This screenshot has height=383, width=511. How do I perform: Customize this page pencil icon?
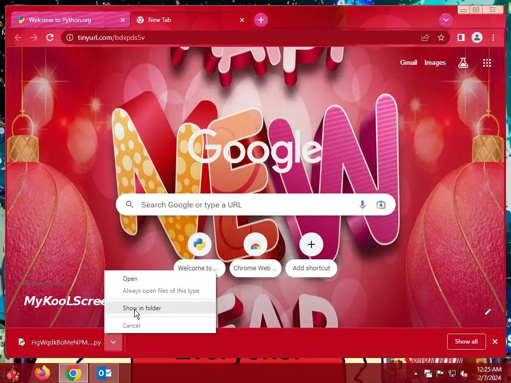(x=488, y=312)
